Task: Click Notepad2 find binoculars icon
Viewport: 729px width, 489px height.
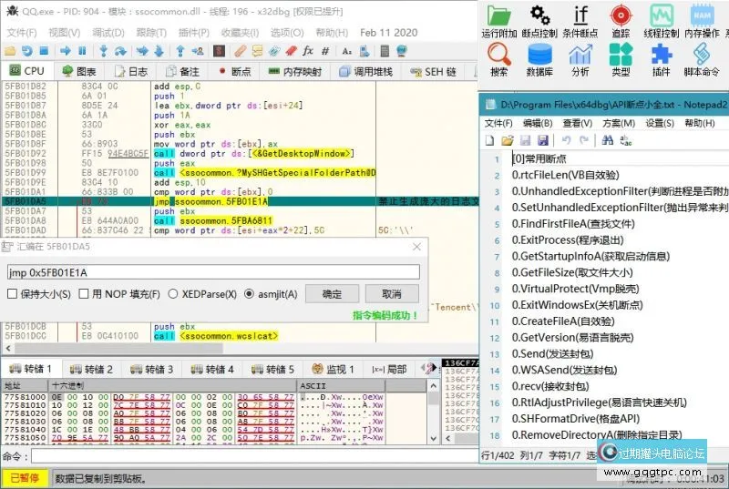Action: point(607,140)
